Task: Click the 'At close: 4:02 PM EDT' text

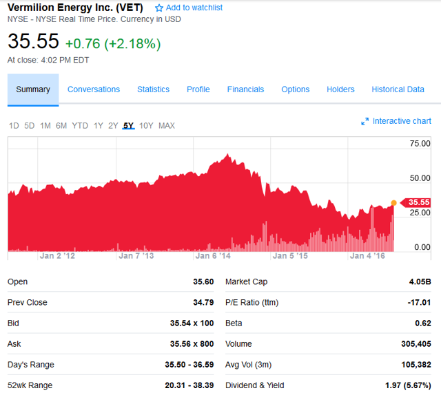Action: click(48, 60)
